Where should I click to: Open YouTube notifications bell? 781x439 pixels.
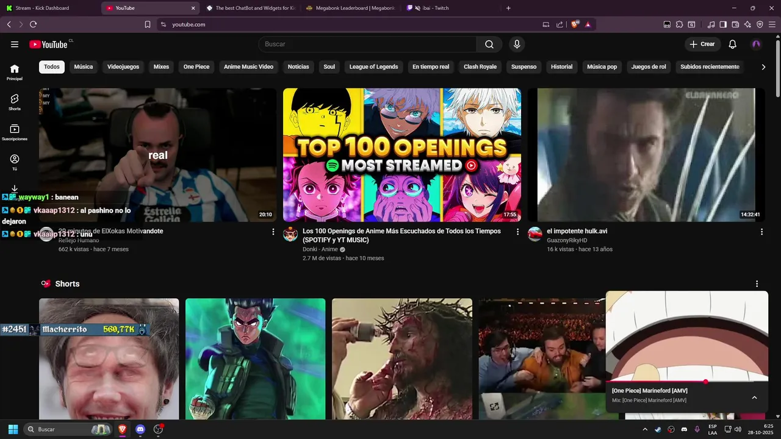(x=733, y=44)
